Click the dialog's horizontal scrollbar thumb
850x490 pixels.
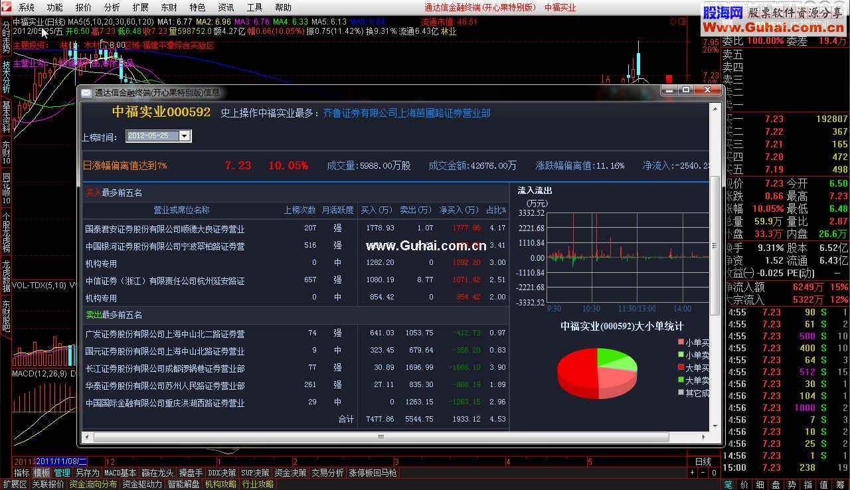pos(380,437)
